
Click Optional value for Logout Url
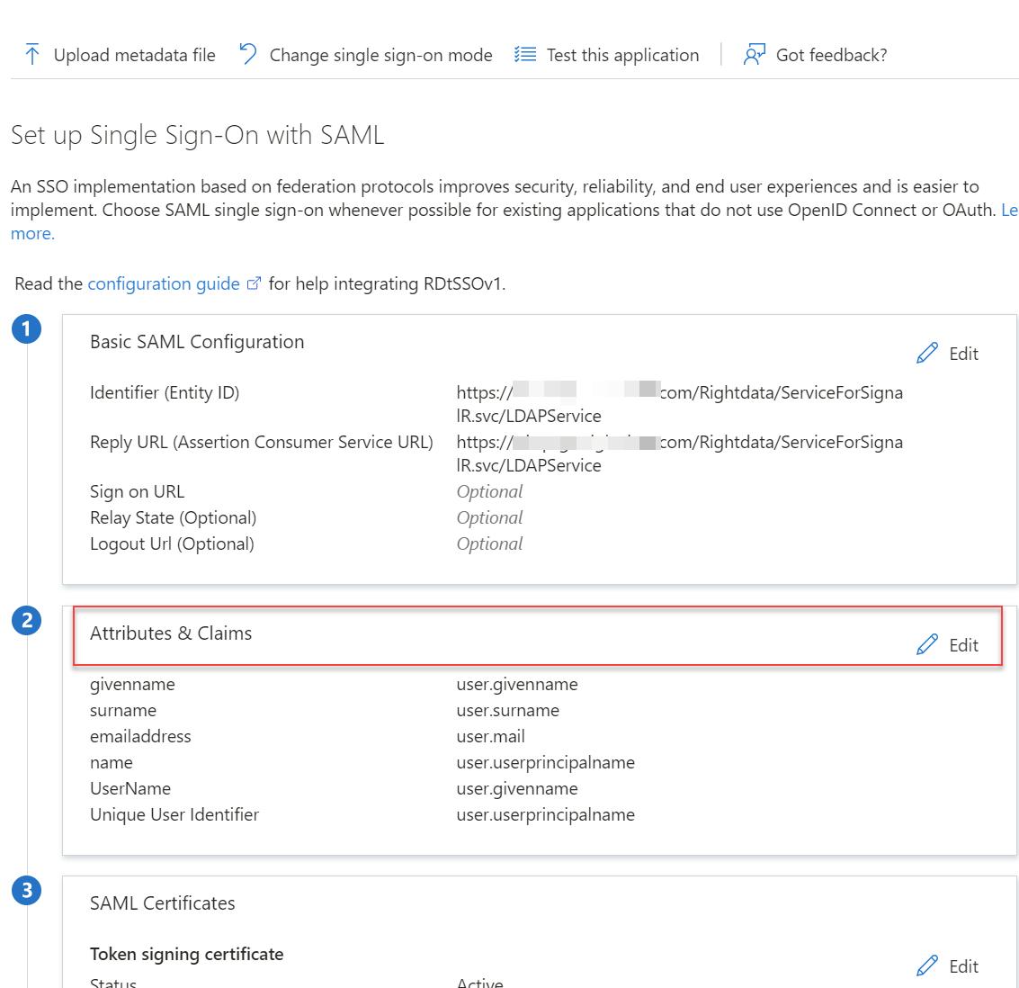[489, 544]
